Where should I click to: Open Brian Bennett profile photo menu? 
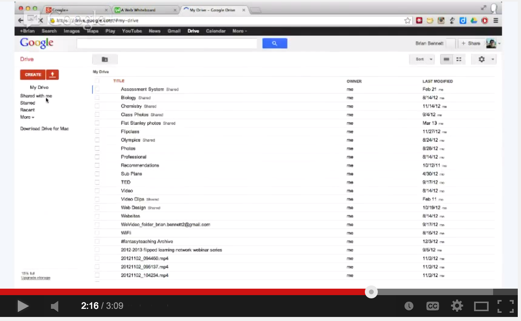493,43
